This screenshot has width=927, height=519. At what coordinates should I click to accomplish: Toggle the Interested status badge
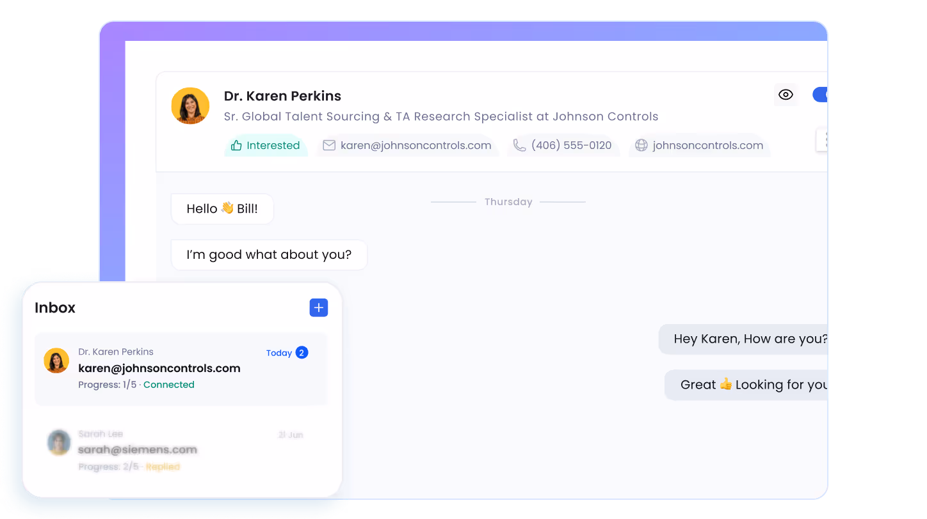click(266, 145)
